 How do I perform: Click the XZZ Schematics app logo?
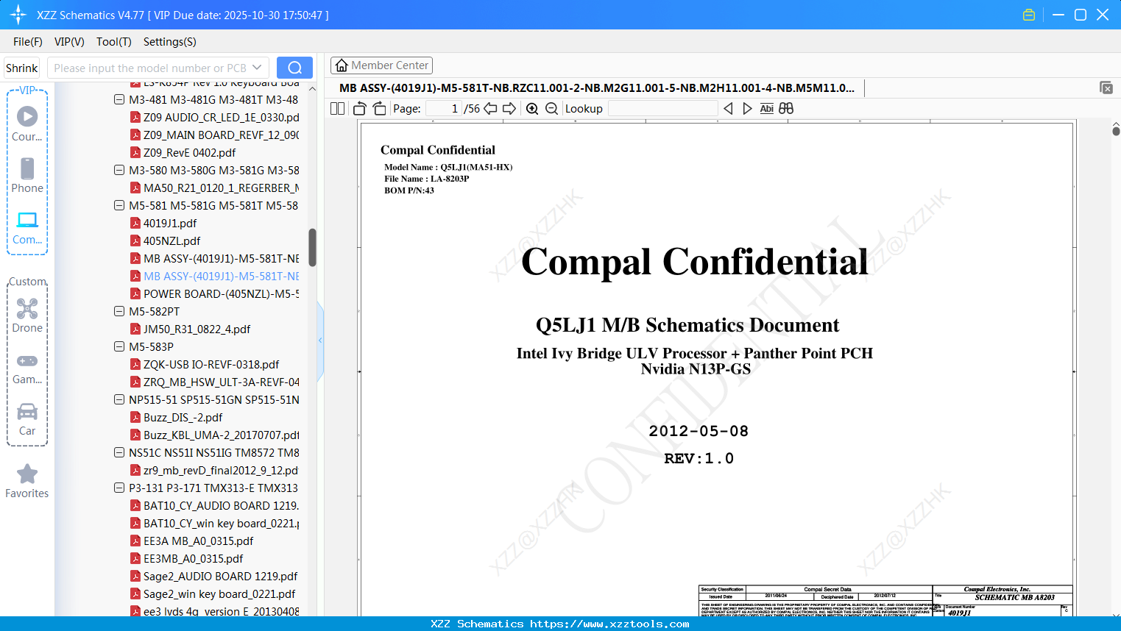click(x=18, y=15)
